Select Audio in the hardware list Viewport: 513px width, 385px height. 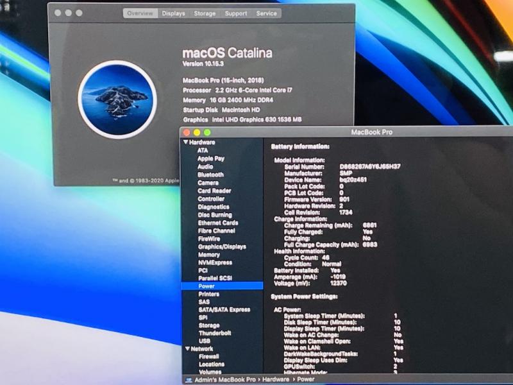pos(205,166)
